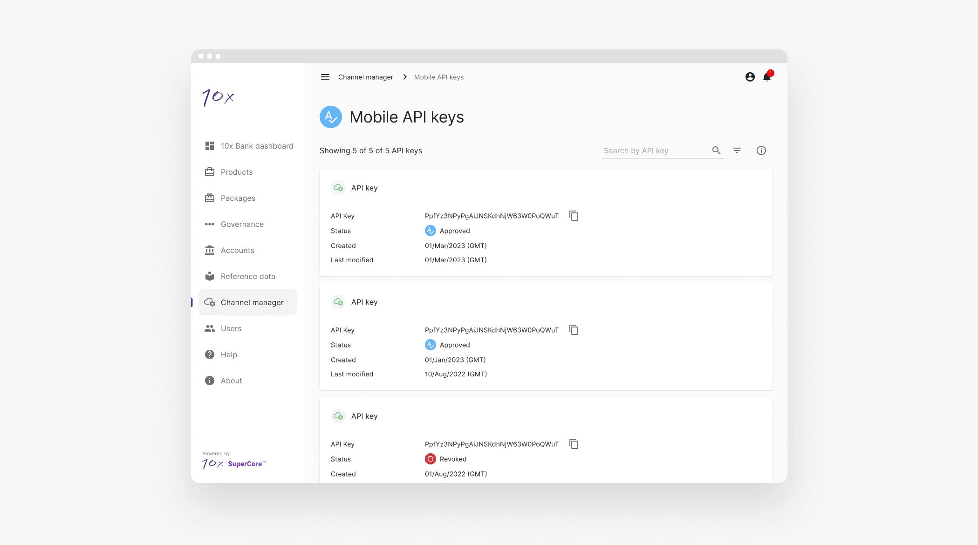Open 10x Bank dashboard in sidebar
978x545 pixels.
[256, 146]
